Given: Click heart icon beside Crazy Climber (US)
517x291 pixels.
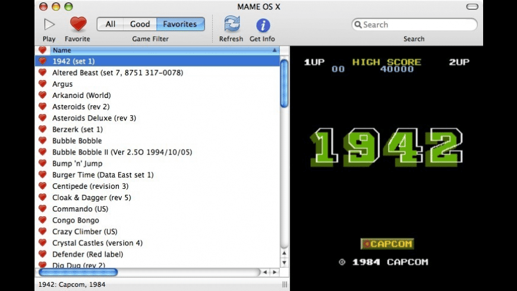Looking at the screenshot, I should pos(42,232).
